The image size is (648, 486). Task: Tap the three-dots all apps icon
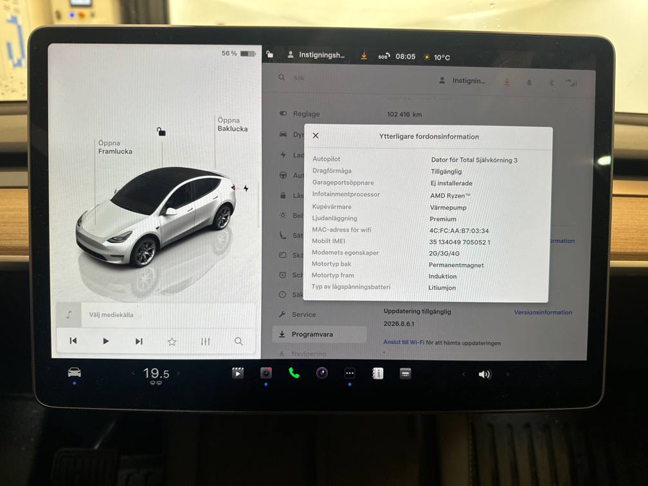tap(350, 373)
